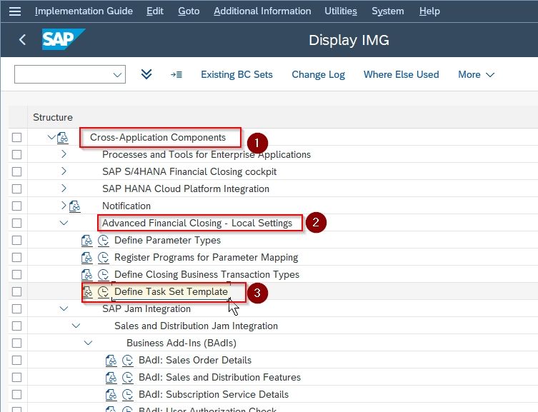Select Define Parameter Types entry
The width and height of the screenshot is (538, 412).
tap(167, 241)
